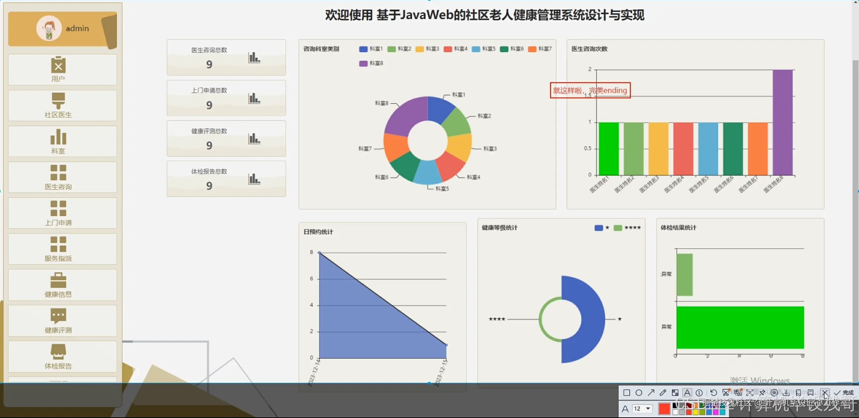Click the 医生咨询总数 statistics card
Screen dimensions: 859x418
[x=226, y=57]
